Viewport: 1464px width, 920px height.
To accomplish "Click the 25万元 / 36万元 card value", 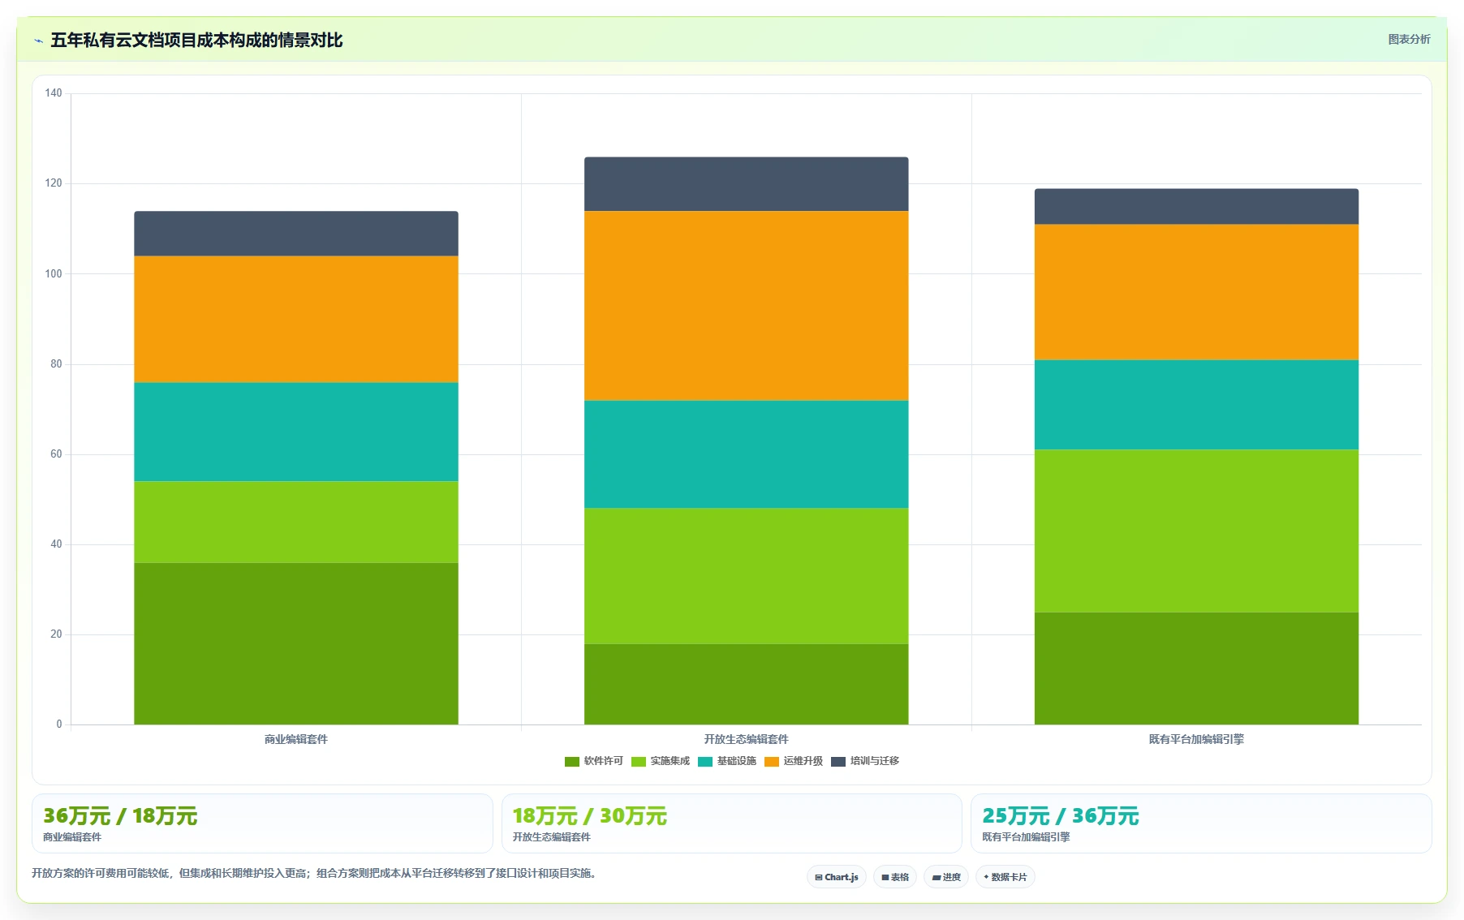I will 1061,816.
